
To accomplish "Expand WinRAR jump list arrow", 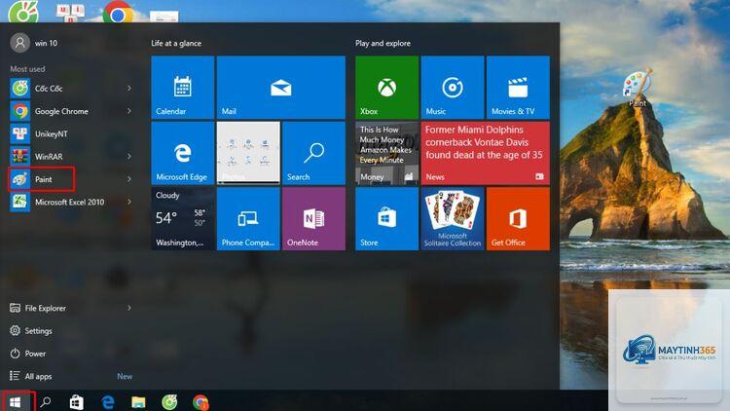I will pos(128,157).
